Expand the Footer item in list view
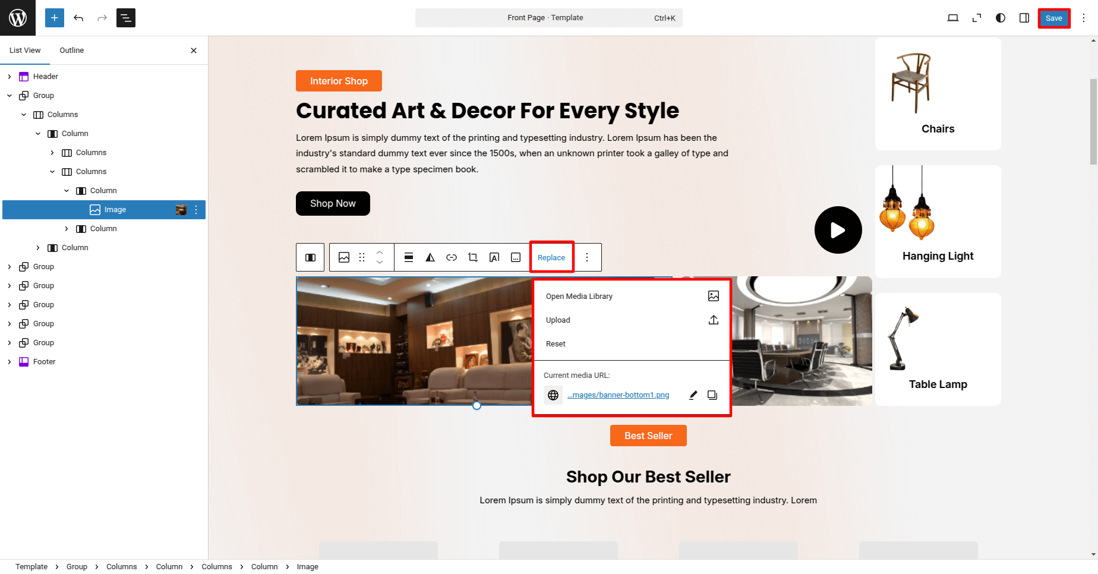 tap(10, 362)
